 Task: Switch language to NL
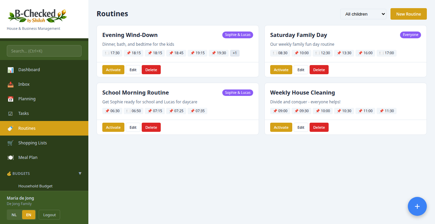click(x=14, y=215)
